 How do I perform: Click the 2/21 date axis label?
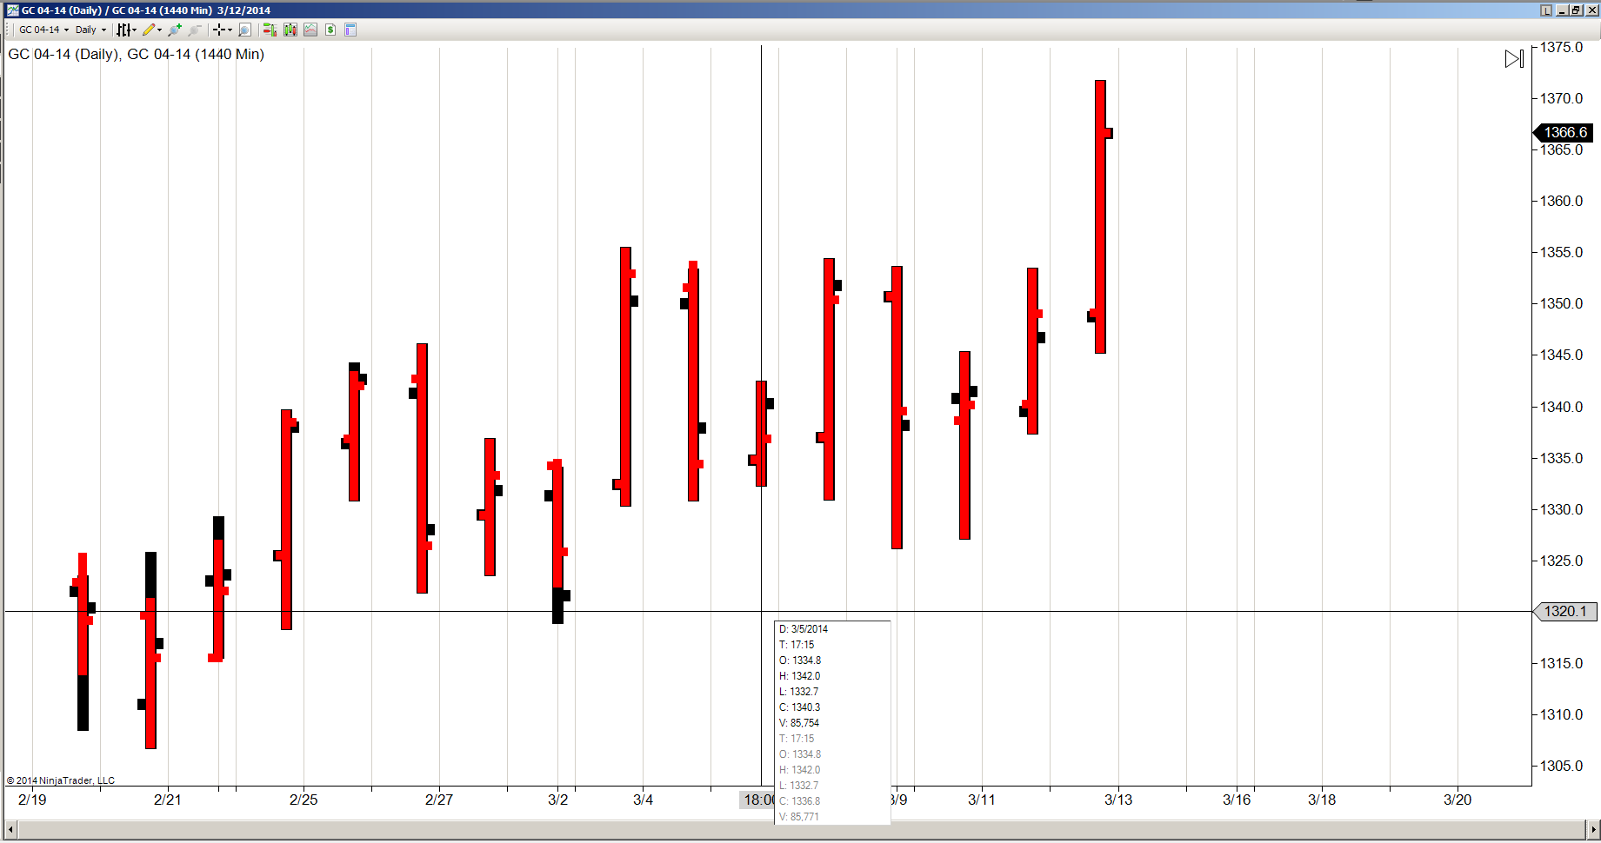pyautogui.click(x=168, y=800)
